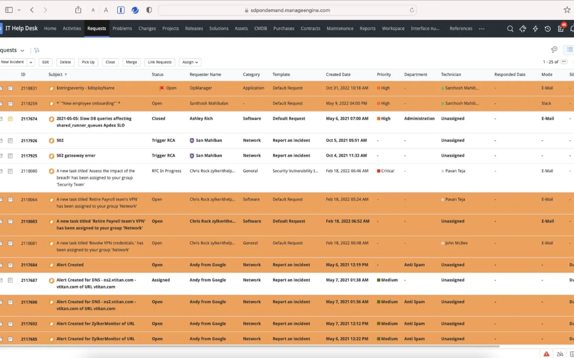Click the Link Requests button
This screenshot has height=358, width=574.
coord(160,62)
